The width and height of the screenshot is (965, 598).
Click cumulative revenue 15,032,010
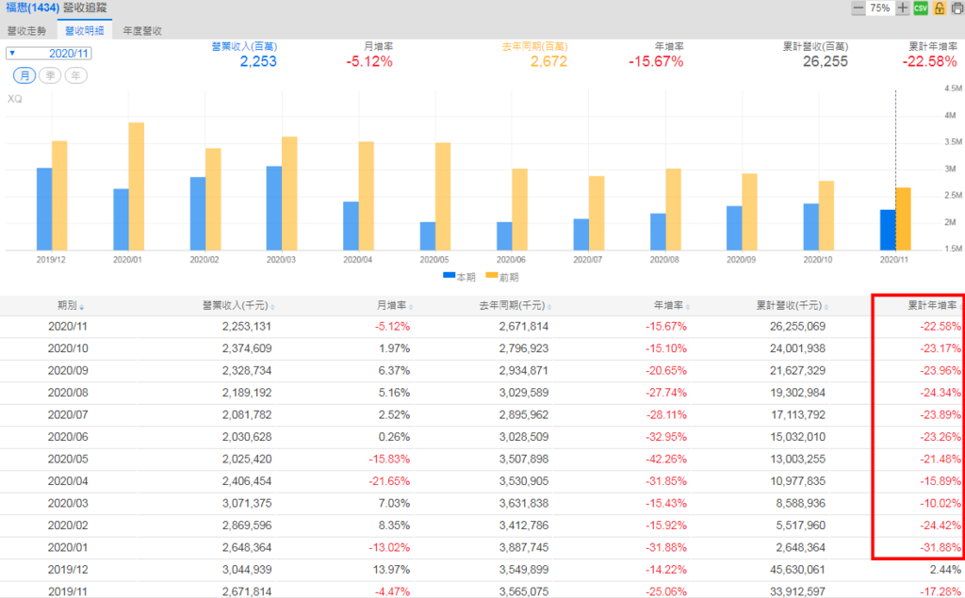pyautogui.click(x=797, y=437)
